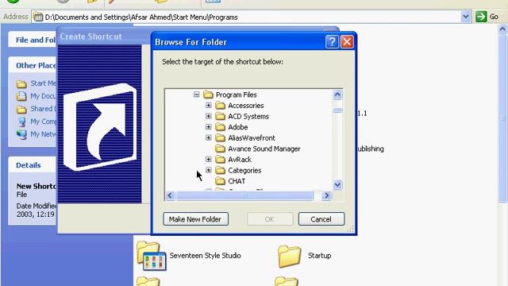Select the Seventeen Style Studio folder
This screenshot has width=508, height=286.
152,256
